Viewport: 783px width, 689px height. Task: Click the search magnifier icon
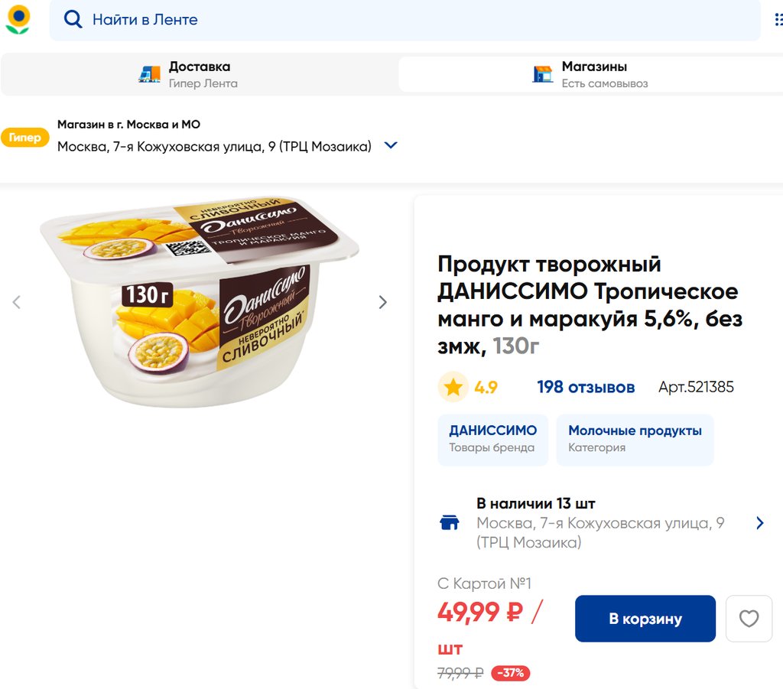coord(73,20)
